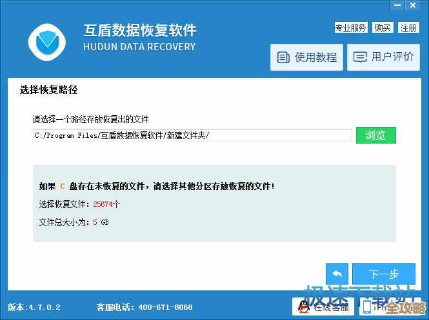Click hotline number 400-671-8068
Viewport: 429px width, 320px height.
[x=165, y=307]
